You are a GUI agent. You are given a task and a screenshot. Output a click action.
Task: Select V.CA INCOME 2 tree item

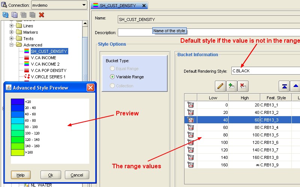pos(45,64)
